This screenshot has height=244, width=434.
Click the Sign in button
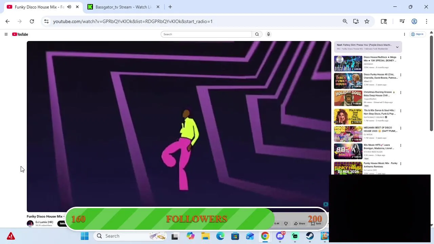[417, 34]
